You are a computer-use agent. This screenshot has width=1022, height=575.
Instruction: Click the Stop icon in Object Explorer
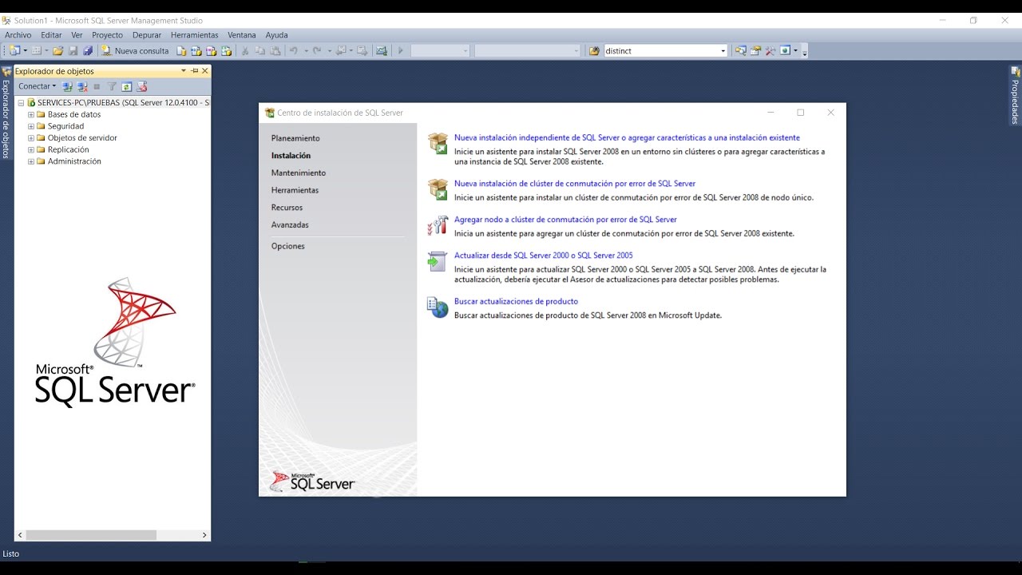pos(97,86)
